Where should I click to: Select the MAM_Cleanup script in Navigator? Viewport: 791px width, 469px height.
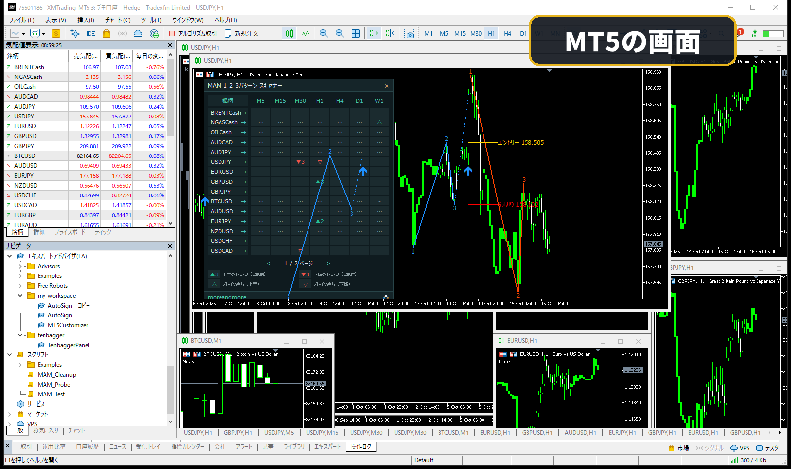coord(57,375)
